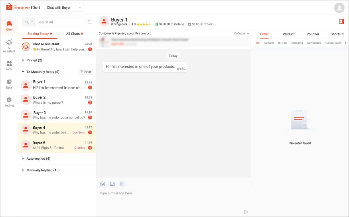This screenshot has height=217, width=349.
Task: Select the Product tab
Action: click(288, 34)
